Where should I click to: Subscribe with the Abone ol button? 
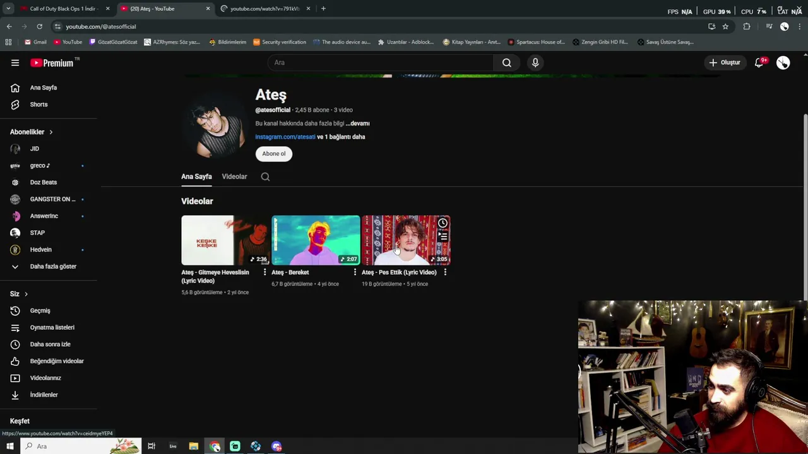pos(274,154)
